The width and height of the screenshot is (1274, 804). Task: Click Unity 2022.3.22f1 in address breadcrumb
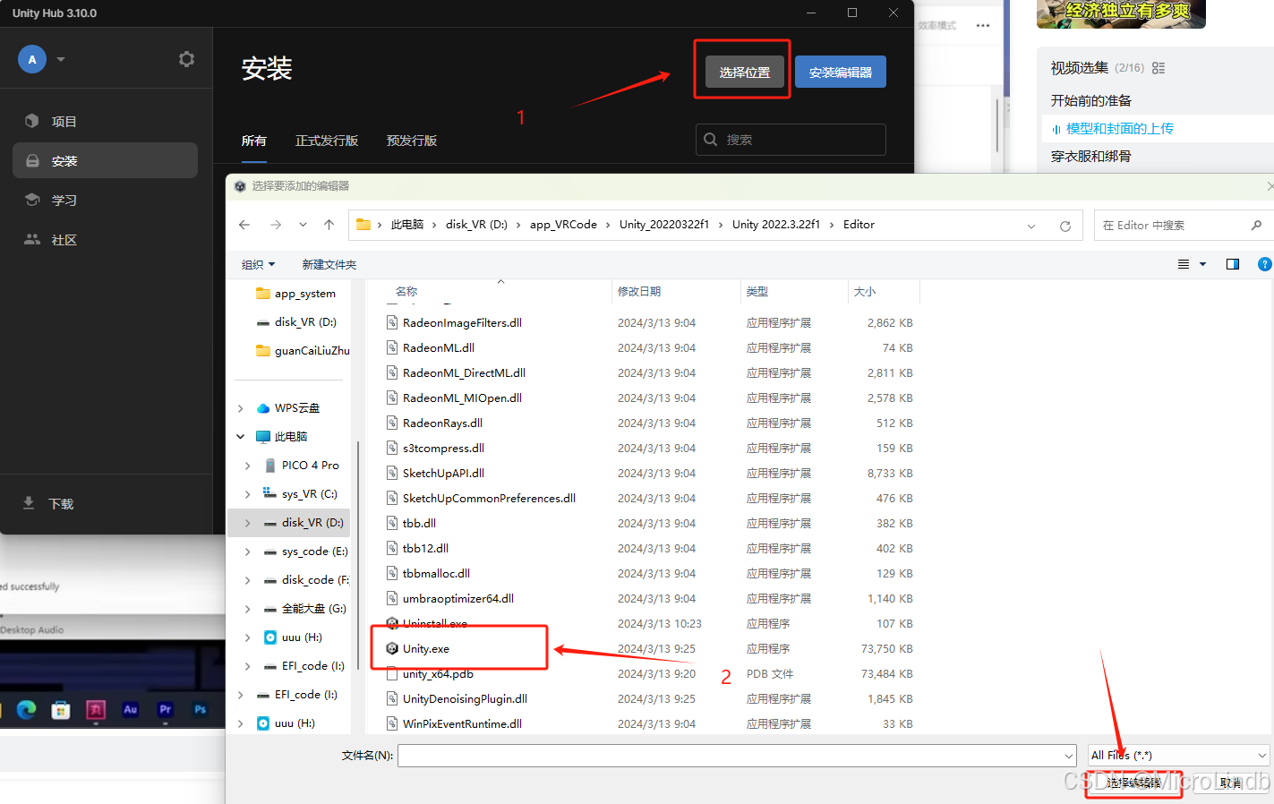click(776, 225)
